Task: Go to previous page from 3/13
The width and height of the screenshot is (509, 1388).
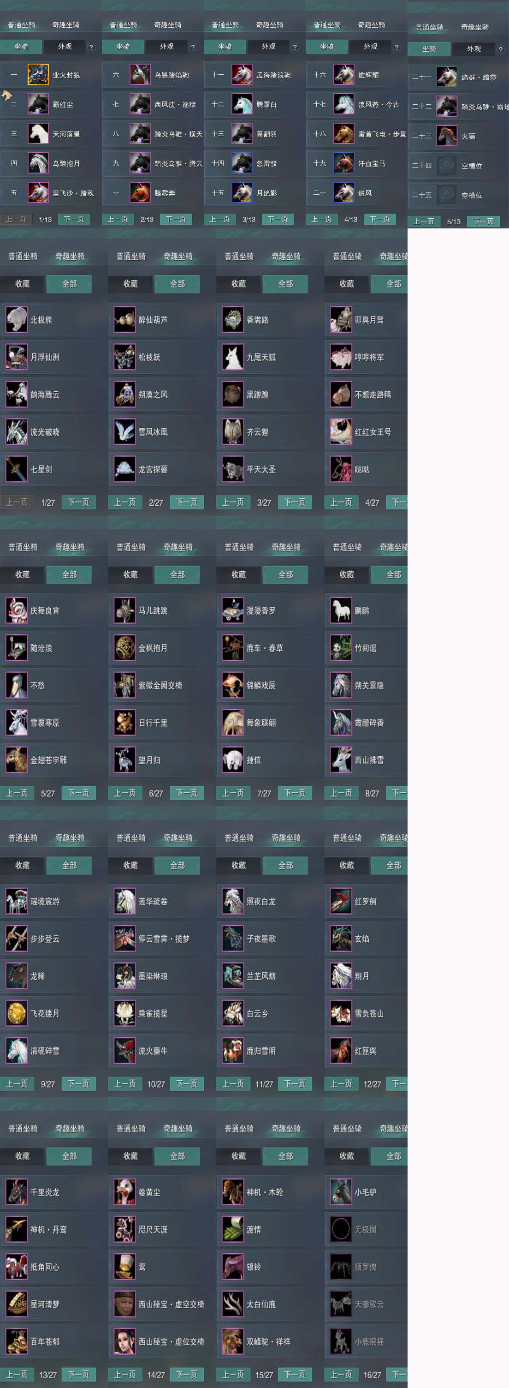Action: pos(219,219)
